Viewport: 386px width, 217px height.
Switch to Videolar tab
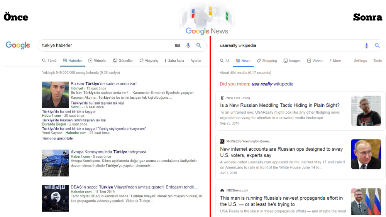[x=98, y=61]
